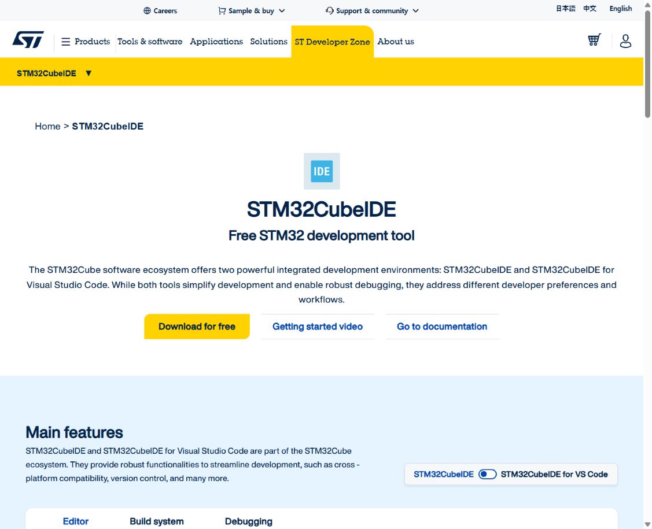The height and width of the screenshot is (529, 652).
Task: Click the Download for free button
Action: 197,326
